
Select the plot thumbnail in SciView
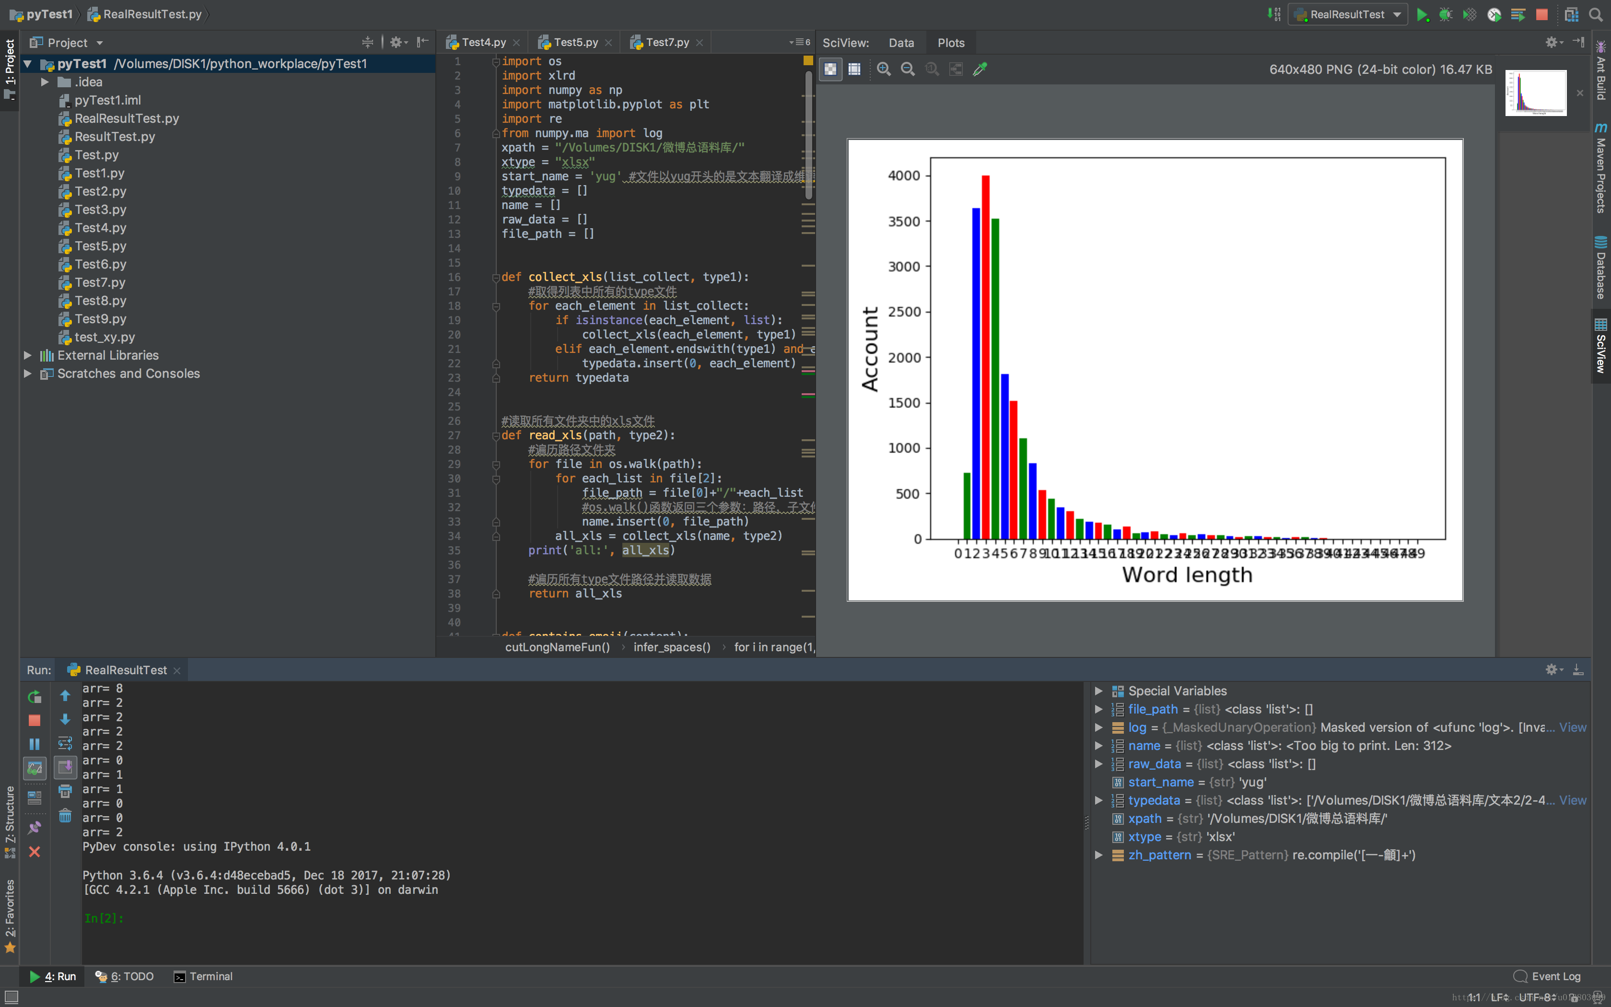[x=1536, y=93]
